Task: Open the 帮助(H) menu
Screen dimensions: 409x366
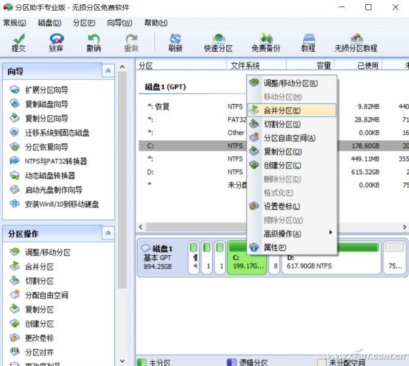Action: coord(156,23)
